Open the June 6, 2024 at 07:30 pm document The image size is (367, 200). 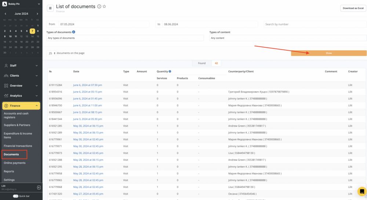click(88, 85)
